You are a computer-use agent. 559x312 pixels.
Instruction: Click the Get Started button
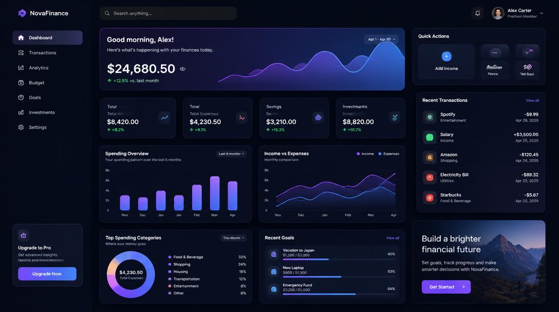click(x=446, y=287)
